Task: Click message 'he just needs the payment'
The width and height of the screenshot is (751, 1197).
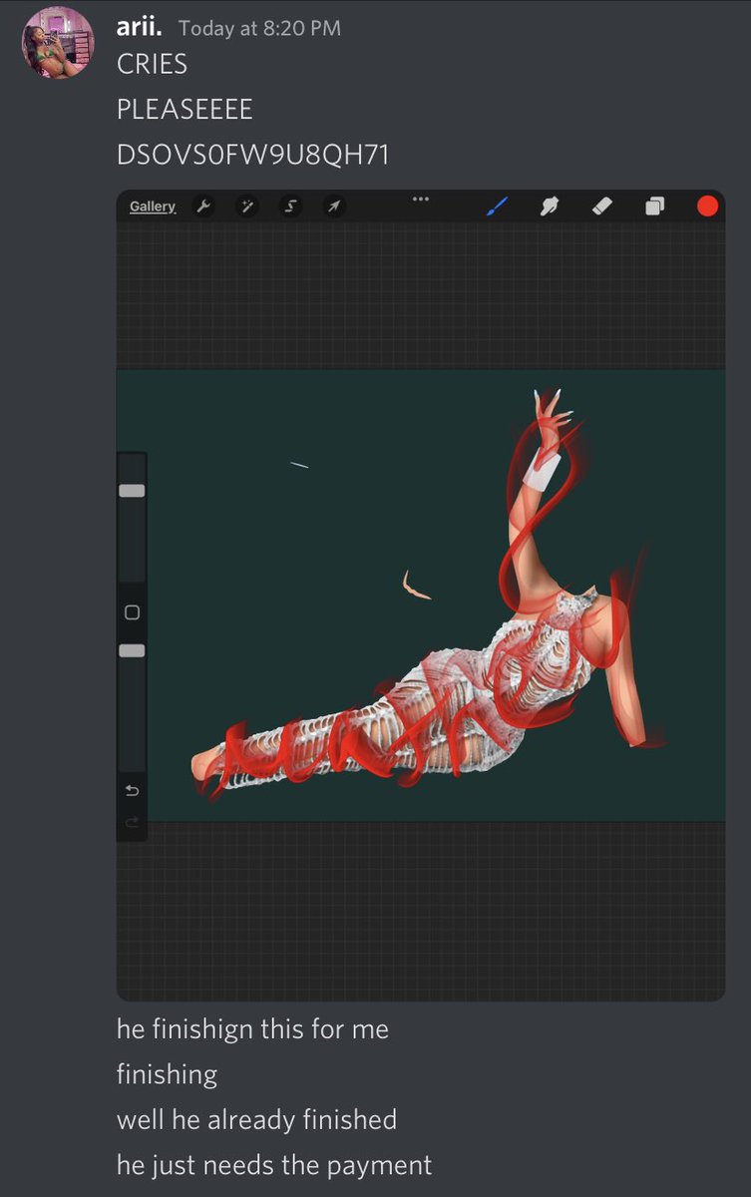Action: 274,1165
